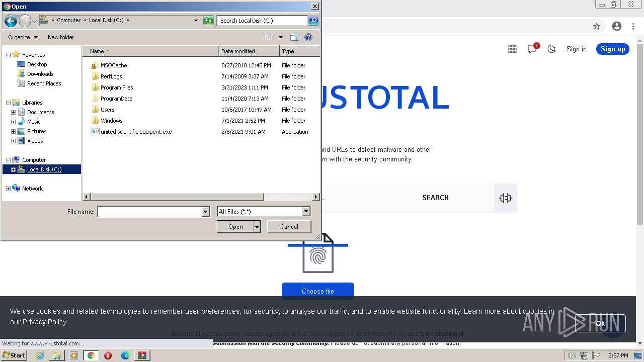Toggle VirusTotal dark mode moon icon
This screenshot has height=362, width=644.
coord(552,49)
